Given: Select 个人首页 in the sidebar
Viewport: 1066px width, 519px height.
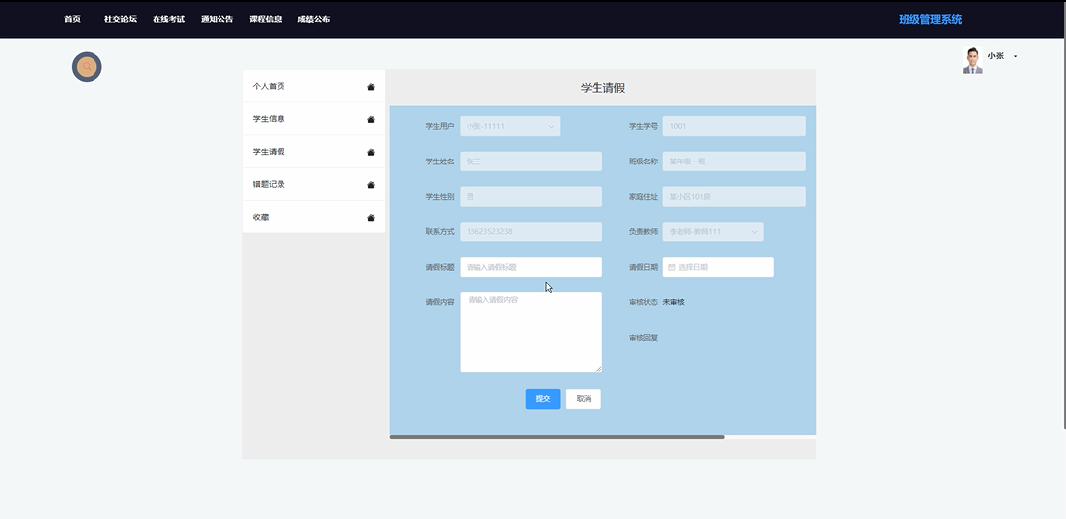Looking at the screenshot, I should [313, 87].
